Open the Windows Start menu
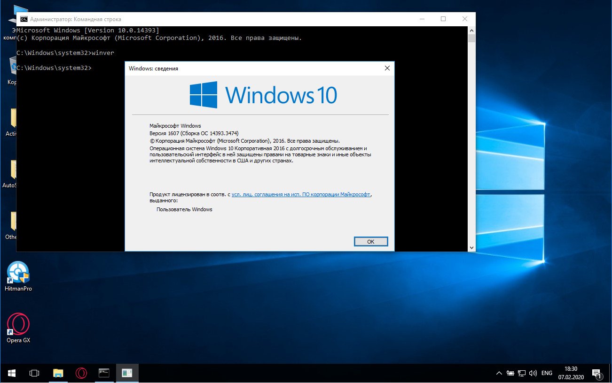The height and width of the screenshot is (383, 612). (x=12, y=373)
